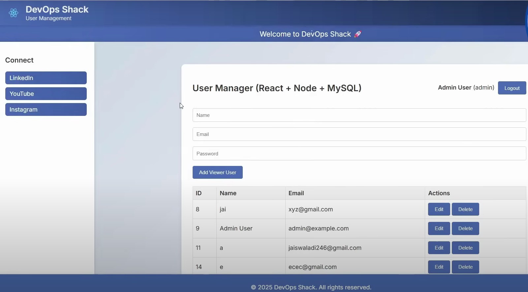Delete user with email ecec@gmail.com
Screen dimensions: 528x292
click(465, 267)
